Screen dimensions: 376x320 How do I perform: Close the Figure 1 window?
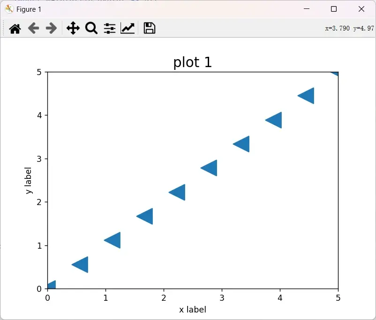[361, 9]
